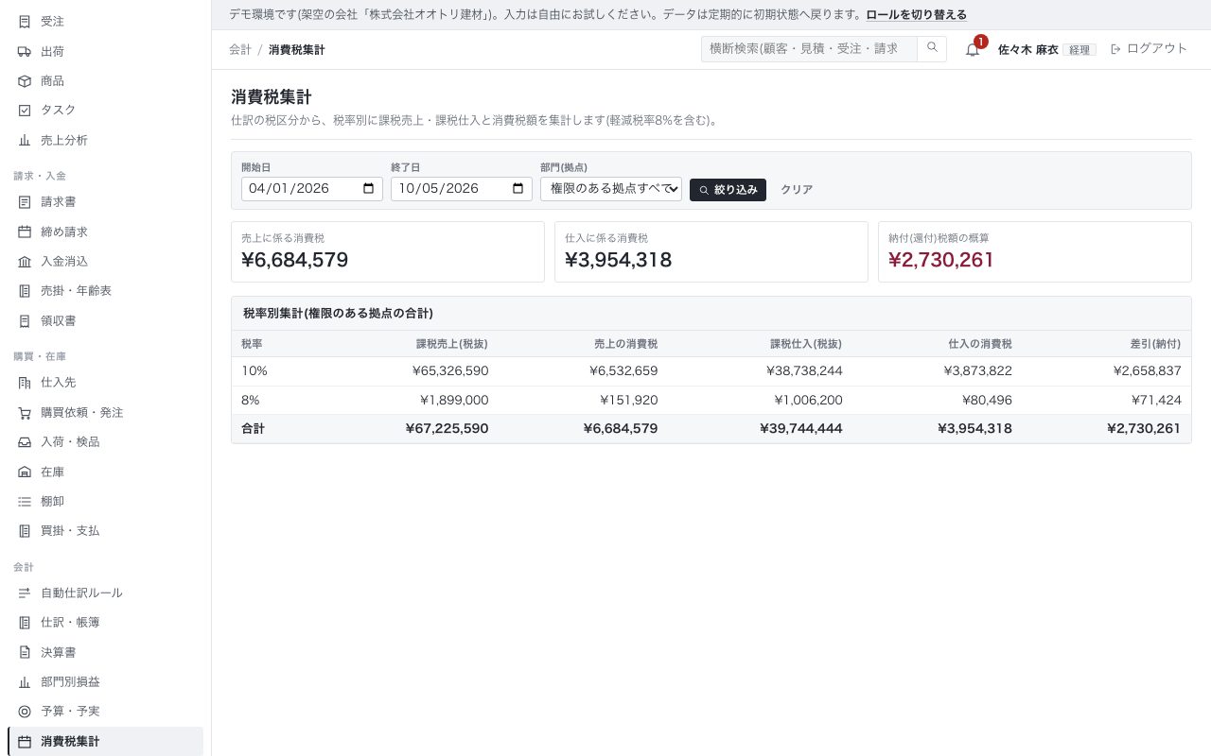Open 決算書 menu item
This screenshot has width=1211, height=756.
(x=105, y=653)
